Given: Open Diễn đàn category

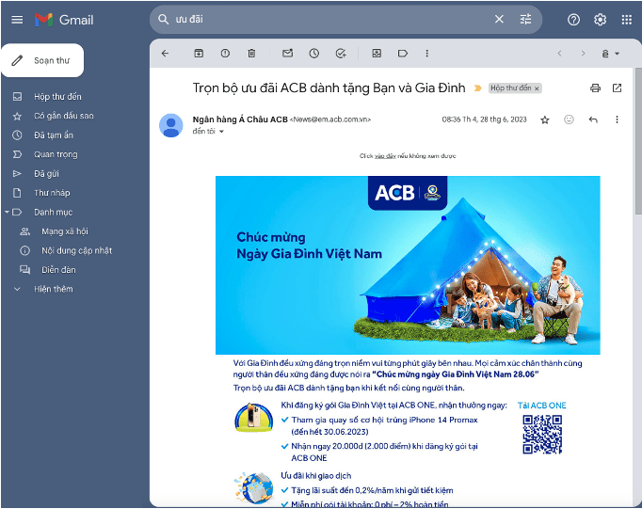Looking at the screenshot, I should tap(58, 270).
